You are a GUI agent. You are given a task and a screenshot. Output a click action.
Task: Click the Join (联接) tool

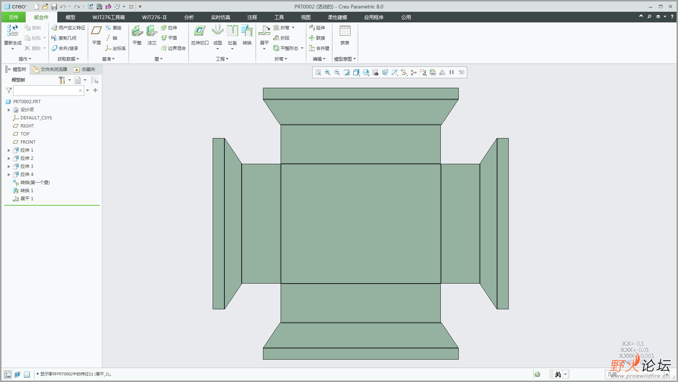(317, 38)
